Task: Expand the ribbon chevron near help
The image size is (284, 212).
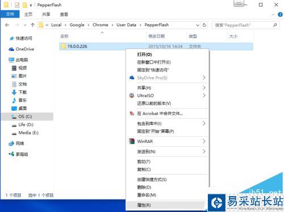Action: [x=273, y=15]
